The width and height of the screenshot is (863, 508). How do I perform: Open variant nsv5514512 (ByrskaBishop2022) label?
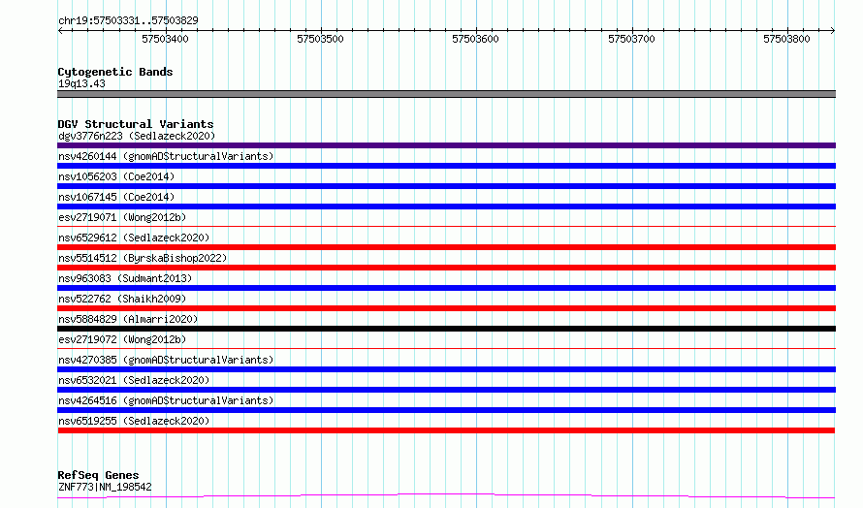pyautogui.click(x=143, y=258)
